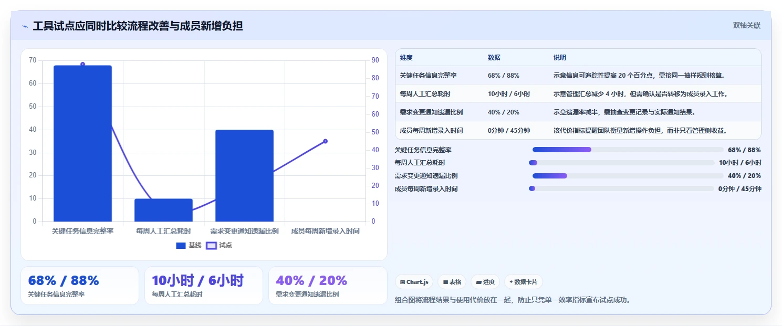Click the lightning icon beside the header title
The height and width of the screenshot is (326, 782).
(x=25, y=26)
